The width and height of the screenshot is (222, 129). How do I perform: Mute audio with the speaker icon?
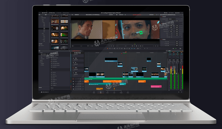point(174,48)
